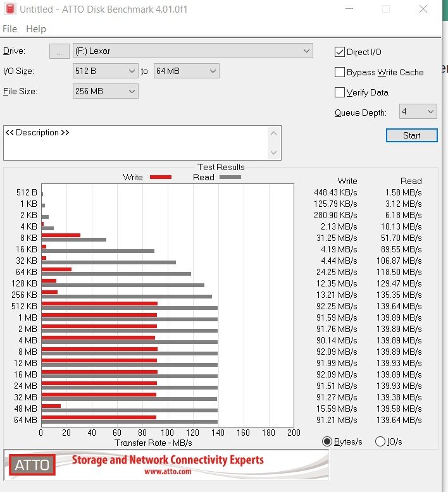448x492 pixels.
Task: Click the 2.13 MB/s write value
Action: pos(339,226)
